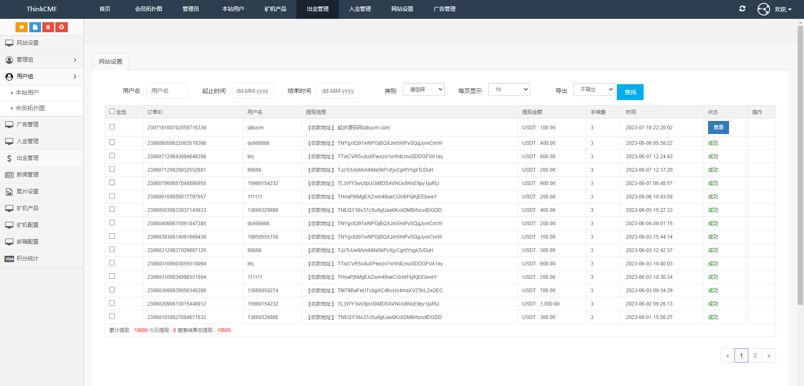Tick checkbox for order 23060805062200351936​6
The width and height of the screenshot is (804, 386).
[x=112, y=142]
